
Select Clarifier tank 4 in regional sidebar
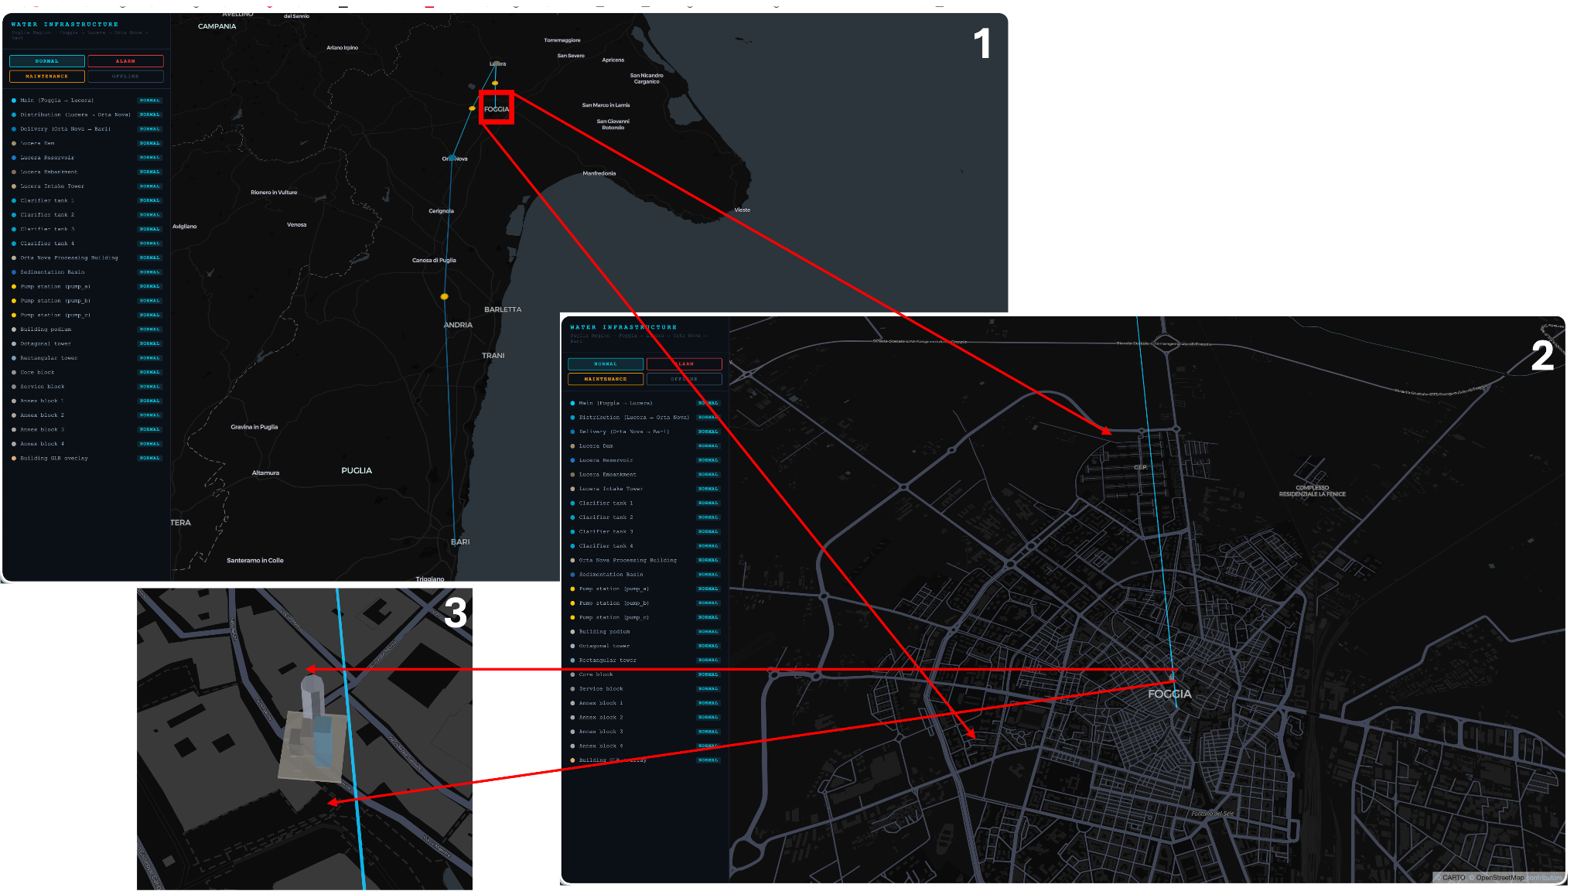pyautogui.click(x=86, y=244)
